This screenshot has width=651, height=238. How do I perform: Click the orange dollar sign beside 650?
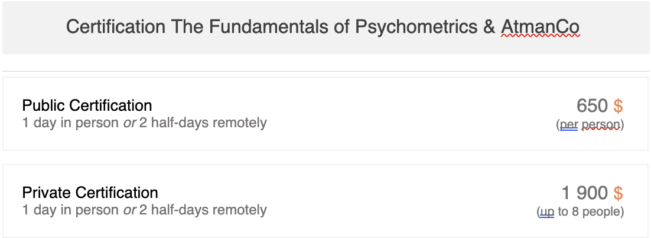(618, 106)
